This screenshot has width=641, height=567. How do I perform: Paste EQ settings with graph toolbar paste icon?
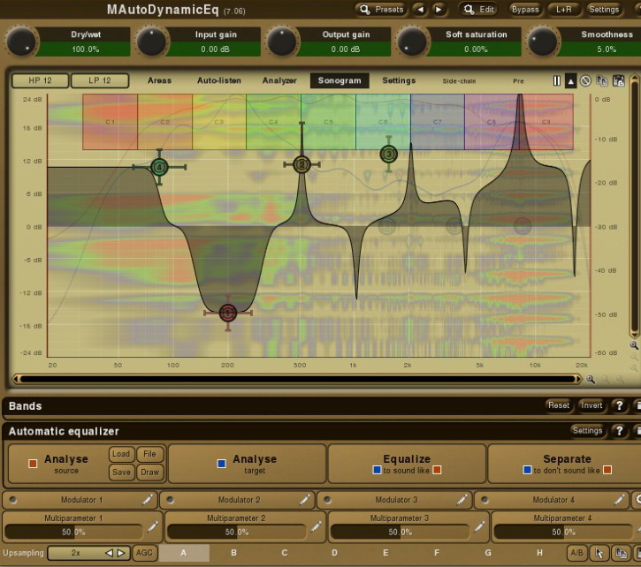click(x=619, y=81)
